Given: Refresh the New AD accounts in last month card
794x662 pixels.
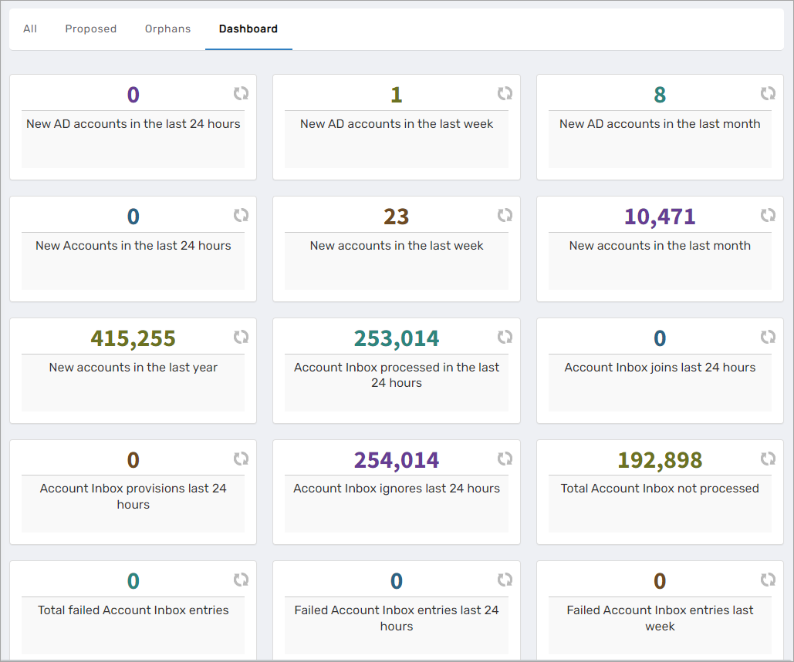Looking at the screenshot, I should point(768,92).
